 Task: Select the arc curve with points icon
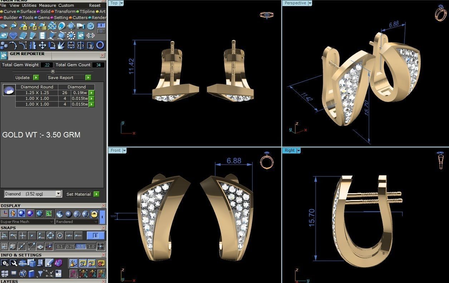click(13, 45)
